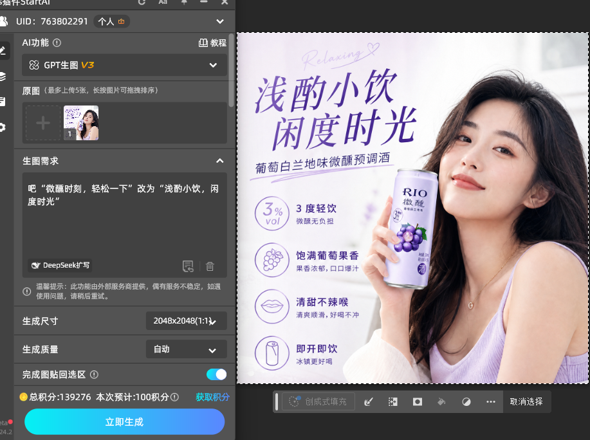Open the layers stack sidebar icon

click(x=3, y=77)
